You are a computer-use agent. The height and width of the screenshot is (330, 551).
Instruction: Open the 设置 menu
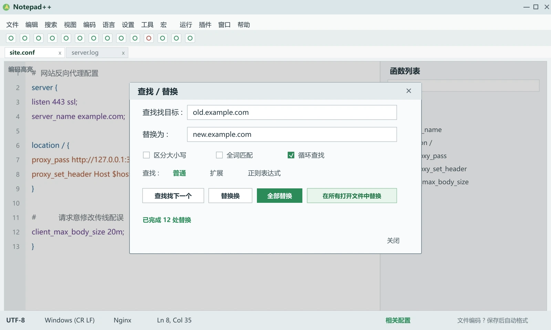pos(128,25)
